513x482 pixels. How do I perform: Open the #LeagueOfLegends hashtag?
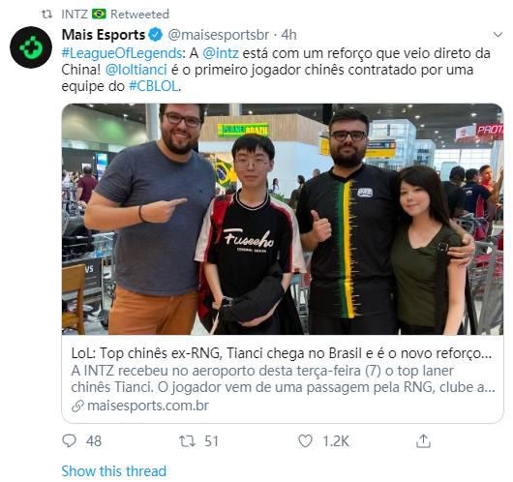[x=122, y=53]
